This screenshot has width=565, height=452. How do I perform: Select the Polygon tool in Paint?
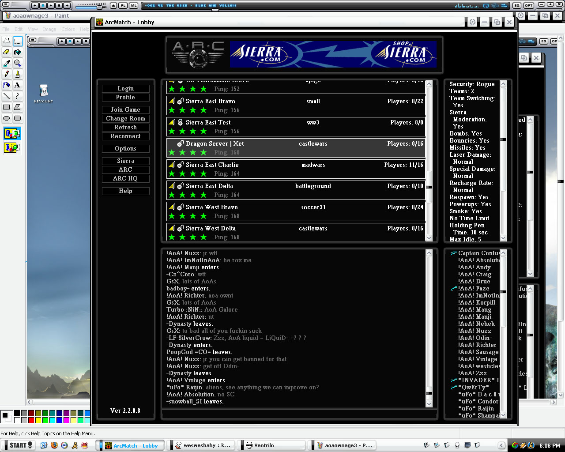tap(18, 107)
